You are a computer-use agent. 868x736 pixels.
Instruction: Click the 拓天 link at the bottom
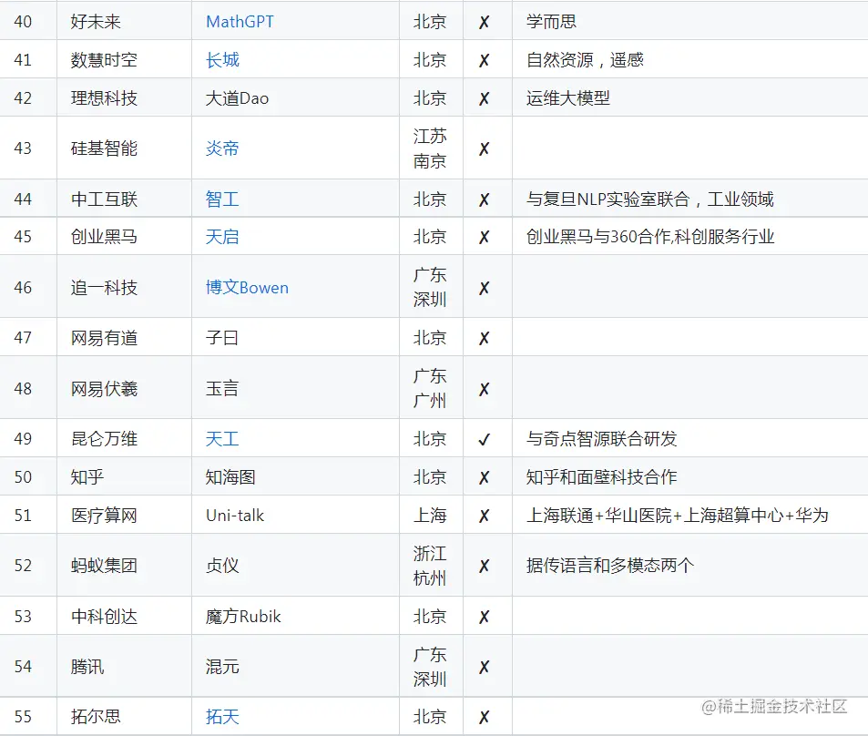click(x=221, y=716)
